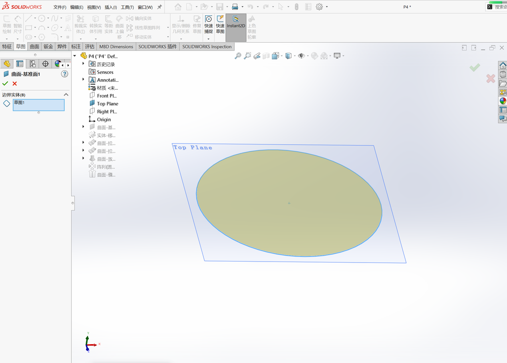
Task: Click the command search box
Action: tap(497, 7)
